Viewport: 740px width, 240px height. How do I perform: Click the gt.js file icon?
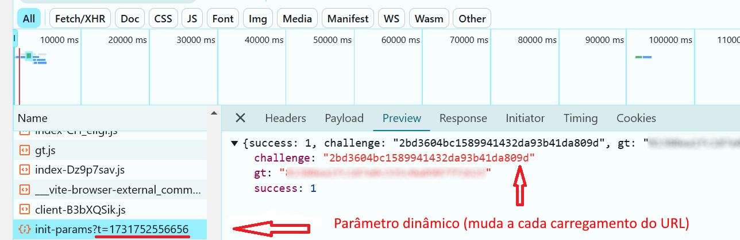24,150
